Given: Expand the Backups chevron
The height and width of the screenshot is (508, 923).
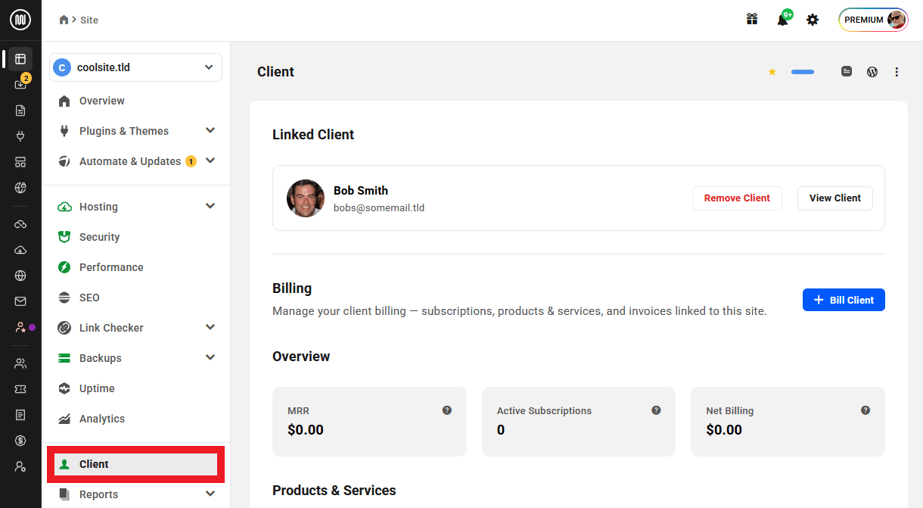Looking at the screenshot, I should tap(210, 357).
